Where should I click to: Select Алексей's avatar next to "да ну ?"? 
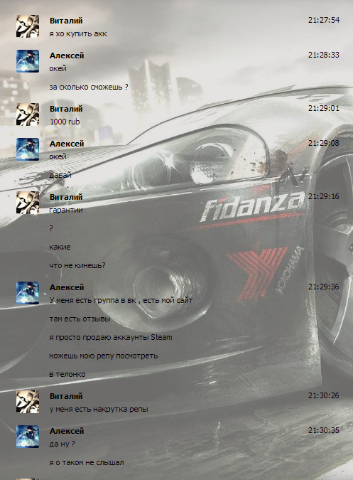[28, 437]
